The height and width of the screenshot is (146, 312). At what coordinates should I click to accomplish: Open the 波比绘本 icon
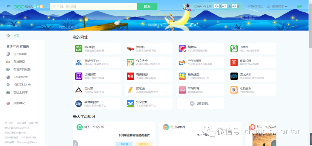(x=234, y=76)
